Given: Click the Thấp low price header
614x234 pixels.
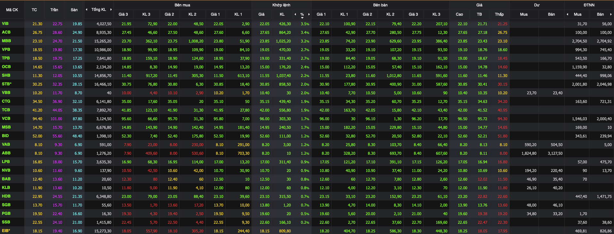Looking at the screenshot, I should 499,14.
